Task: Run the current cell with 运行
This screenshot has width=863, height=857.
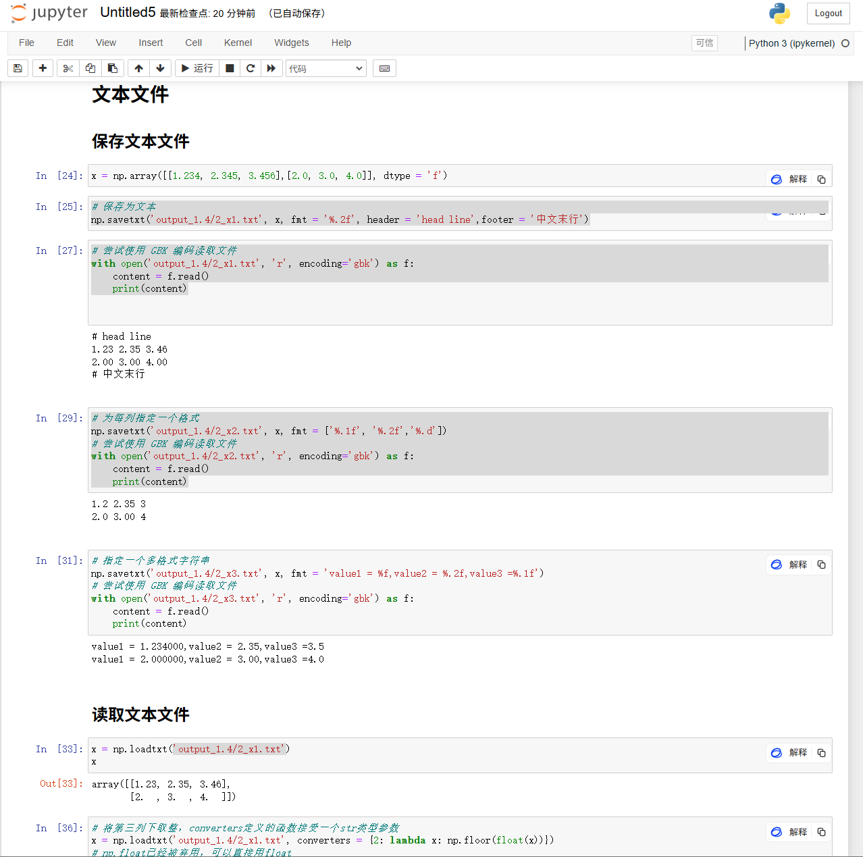Action: coord(197,68)
